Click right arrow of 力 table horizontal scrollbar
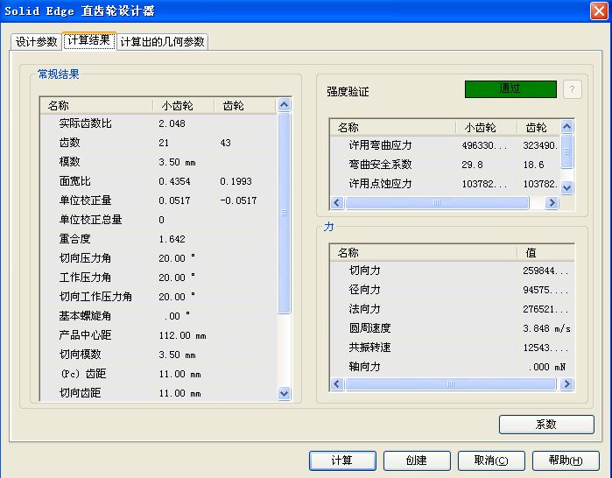Image resolution: width=612 pixels, height=478 pixels. 566,384
